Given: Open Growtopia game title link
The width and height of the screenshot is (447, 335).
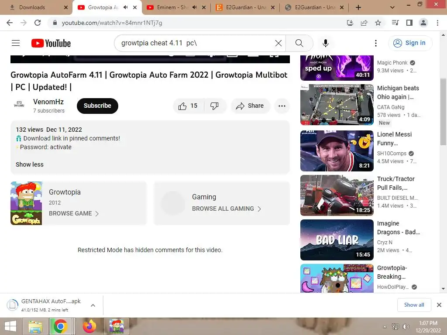Looking at the screenshot, I should pyautogui.click(x=65, y=192).
